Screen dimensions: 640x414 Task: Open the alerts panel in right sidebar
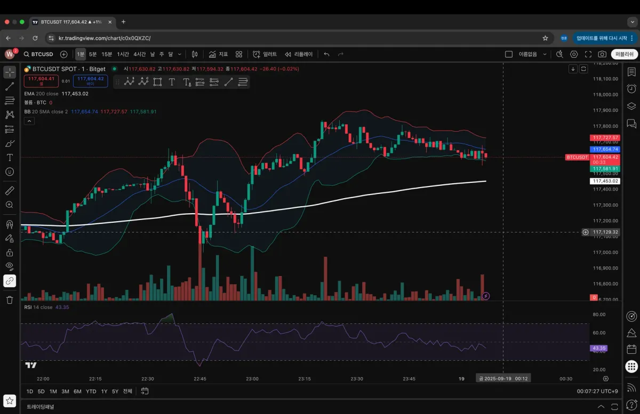pyautogui.click(x=631, y=88)
